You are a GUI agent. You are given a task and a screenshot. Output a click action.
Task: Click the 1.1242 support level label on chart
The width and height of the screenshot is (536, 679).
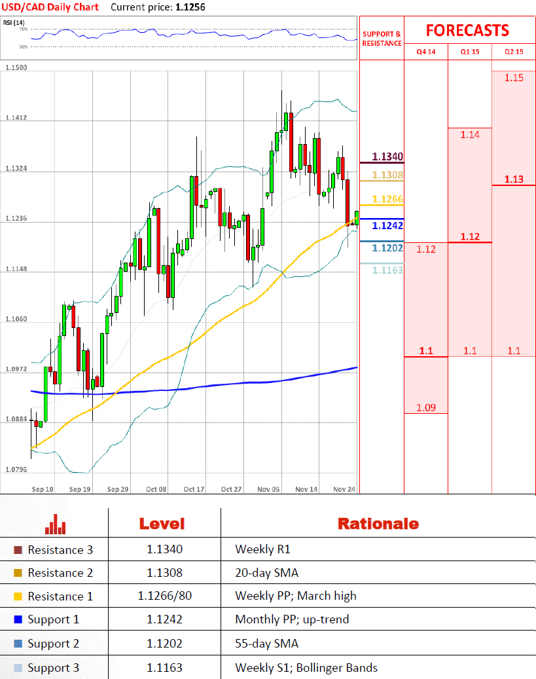click(x=387, y=225)
